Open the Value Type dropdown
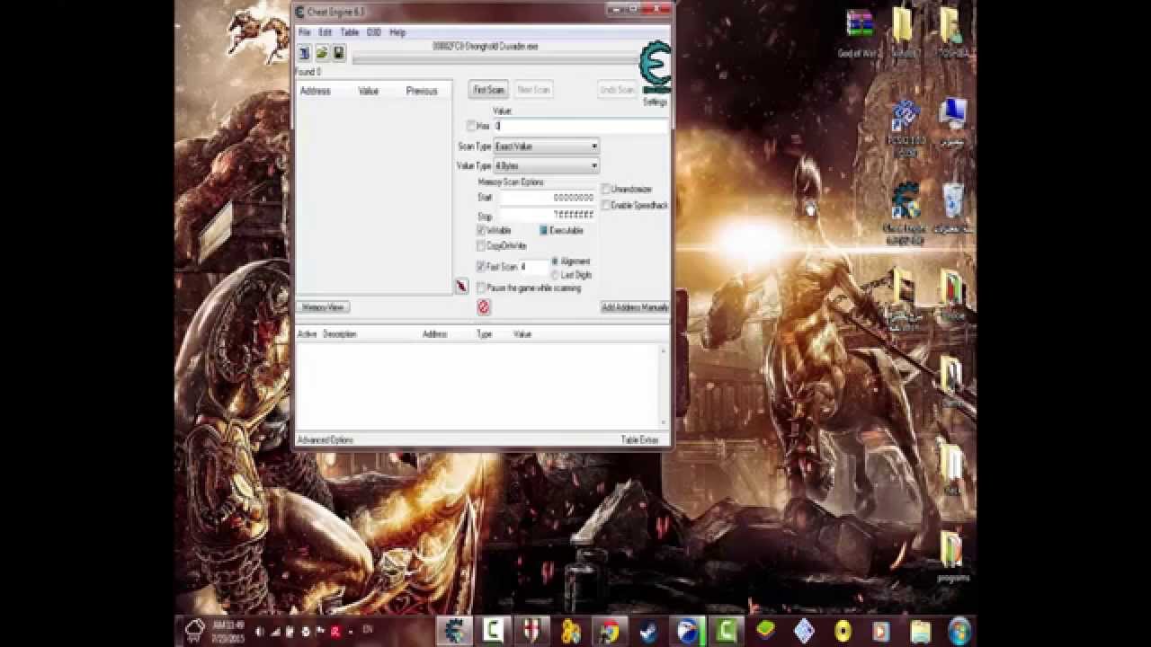 pos(546,166)
